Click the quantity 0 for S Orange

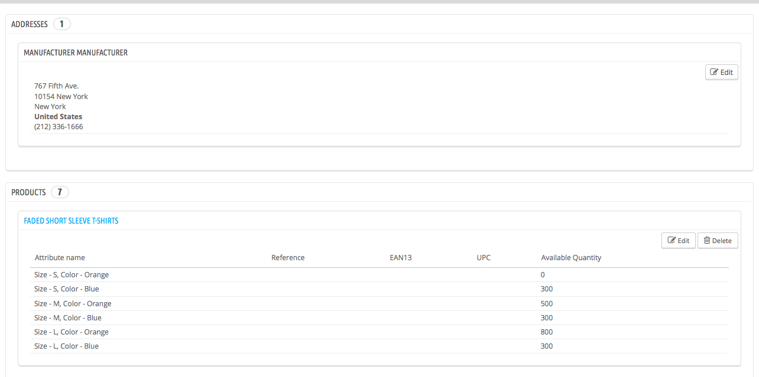[543, 275]
